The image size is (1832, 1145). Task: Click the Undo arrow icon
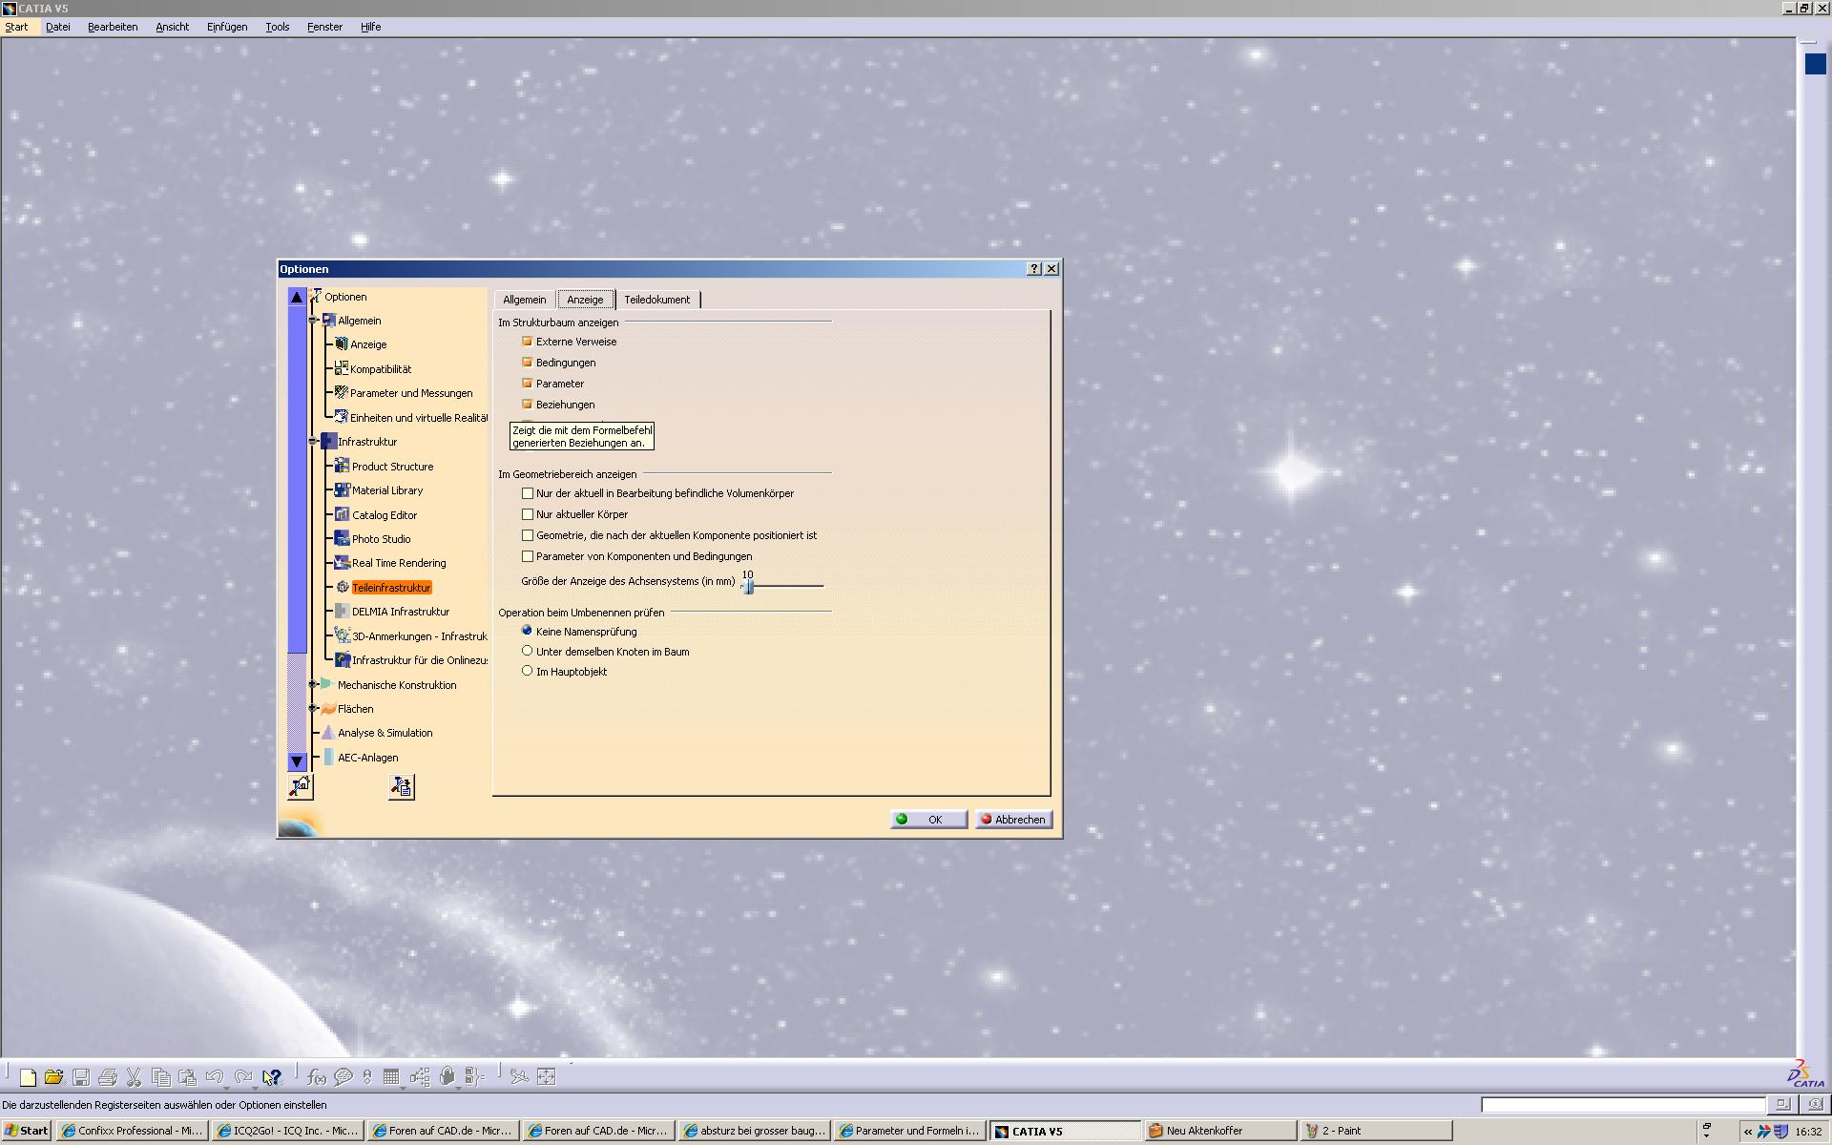click(215, 1076)
